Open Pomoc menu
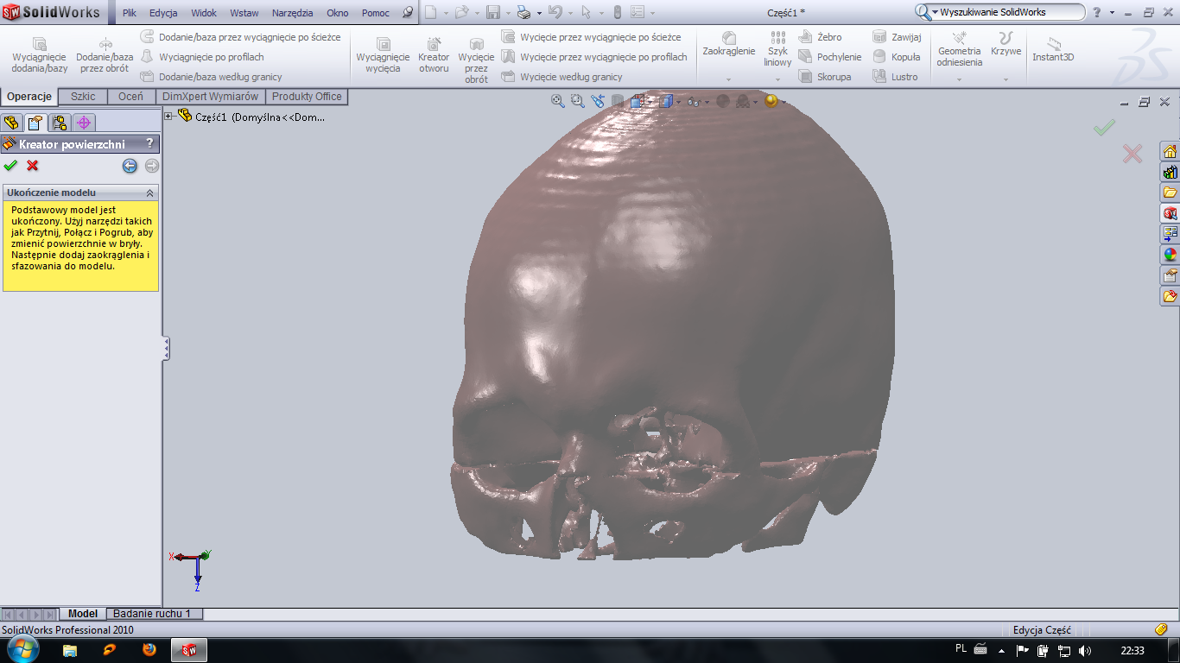The height and width of the screenshot is (663, 1180). click(376, 13)
